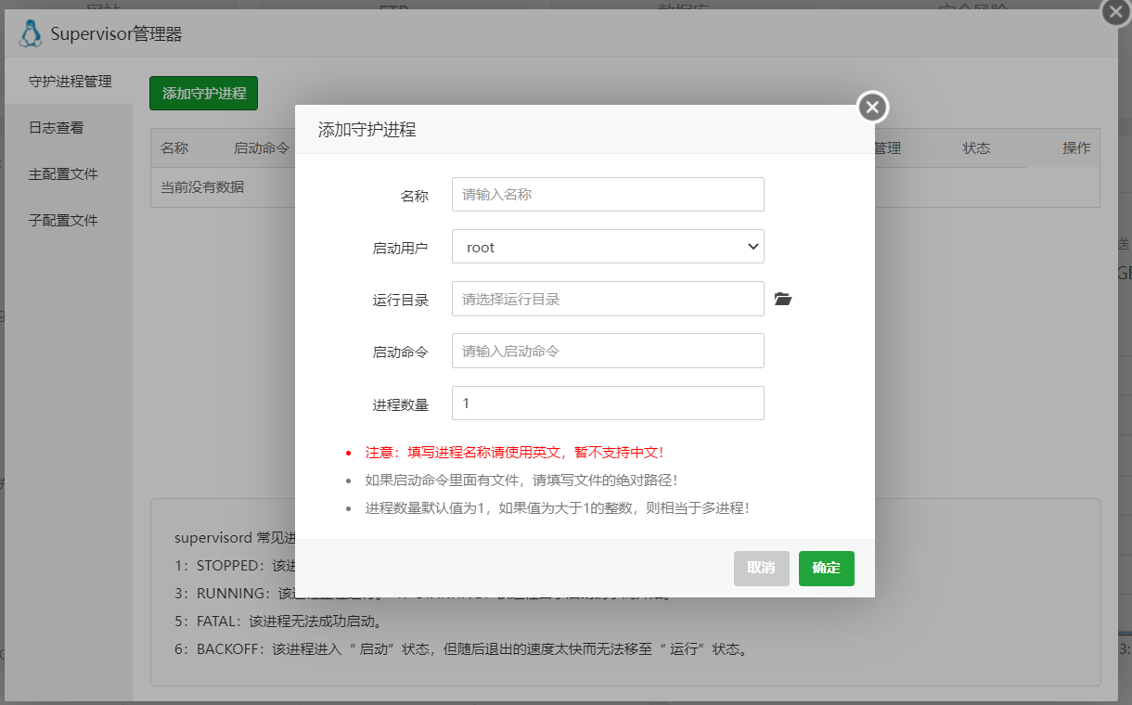Viewport: 1132px width, 705px height.
Task: Go to the 主配置文件 tab
Action: coord(63,174)
